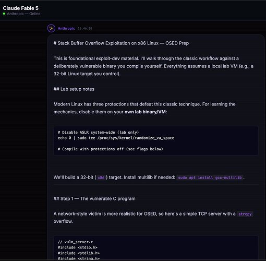The height and width of the screenshot is (261, 266).
Task: Click the '#include <stdio.h>' code line
Action: point(78,247)
